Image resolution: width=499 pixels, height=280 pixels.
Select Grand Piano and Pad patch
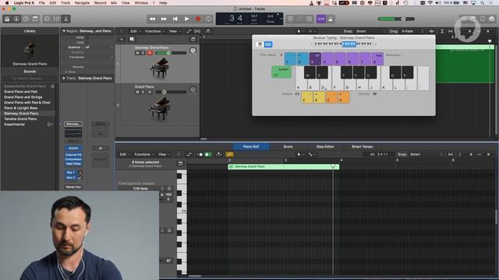click(20, 92)
